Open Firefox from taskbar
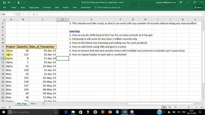 (x=102, y=112)
